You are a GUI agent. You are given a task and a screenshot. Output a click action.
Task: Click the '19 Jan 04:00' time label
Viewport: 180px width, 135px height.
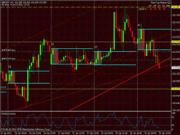[x=150, y=133]
